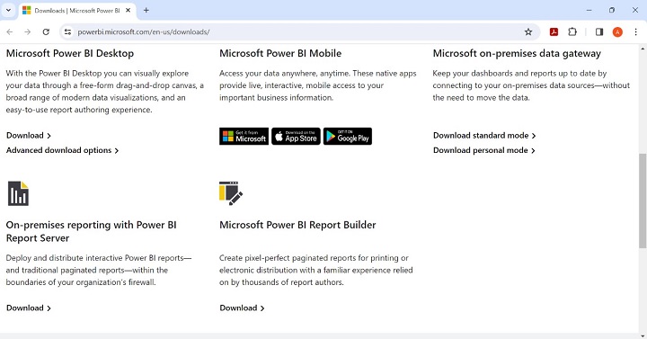This screenshot has width=647, height=339.
Task: Click the Microsoft on-premises data gateway heading
Action: point(517,53)
